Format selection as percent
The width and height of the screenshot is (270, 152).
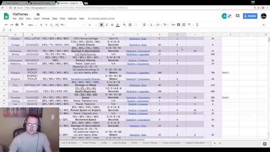click(46, 25)
